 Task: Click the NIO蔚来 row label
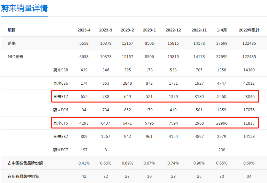point(16,57)
